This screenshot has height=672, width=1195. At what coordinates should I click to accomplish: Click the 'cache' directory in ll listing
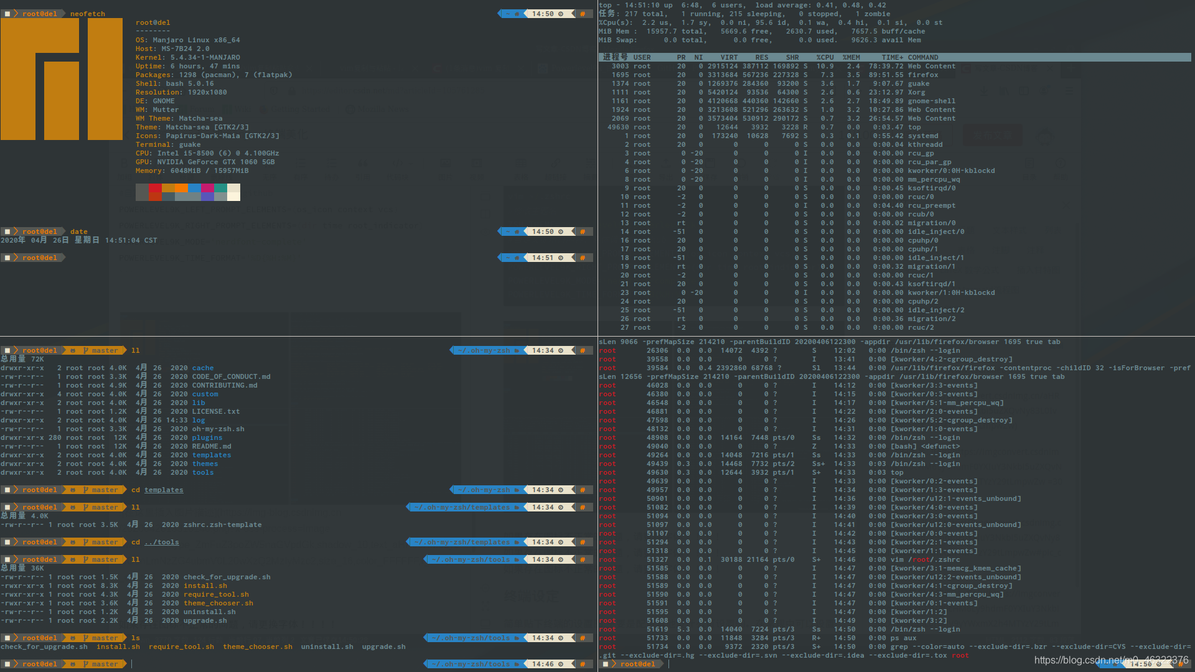203,368
